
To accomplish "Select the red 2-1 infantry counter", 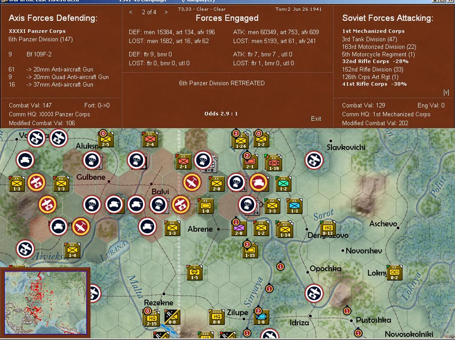I will [184, 162].
